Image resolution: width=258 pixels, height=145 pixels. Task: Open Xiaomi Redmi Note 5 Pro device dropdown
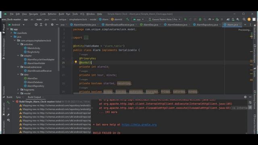164,19
